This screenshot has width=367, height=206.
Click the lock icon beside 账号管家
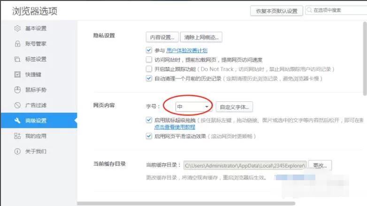click(x=17, y=44)
